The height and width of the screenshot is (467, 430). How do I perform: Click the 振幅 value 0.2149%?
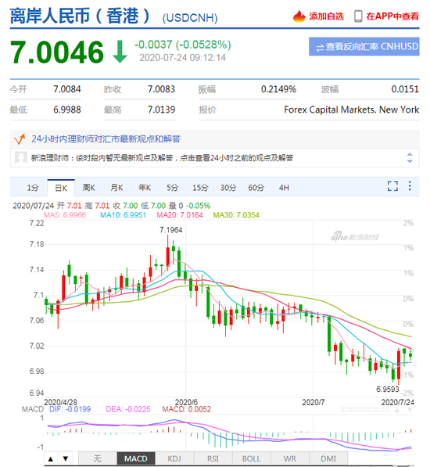tap(278, 89)
